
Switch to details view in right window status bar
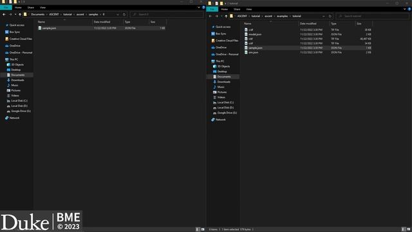(404, 229)
